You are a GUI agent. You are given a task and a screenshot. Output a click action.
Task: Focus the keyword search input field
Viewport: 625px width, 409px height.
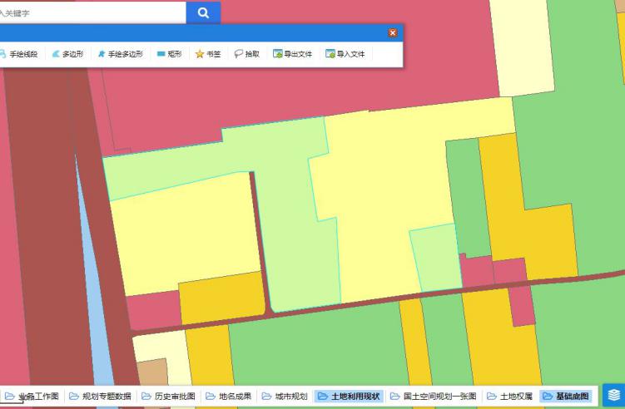tap(92, 12)
